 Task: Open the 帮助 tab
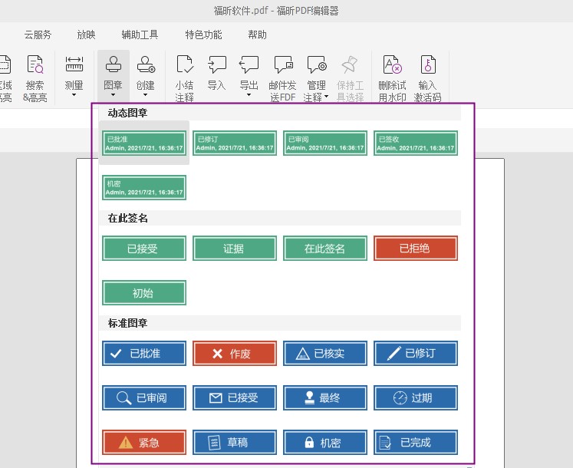click(x=257, y=35)
